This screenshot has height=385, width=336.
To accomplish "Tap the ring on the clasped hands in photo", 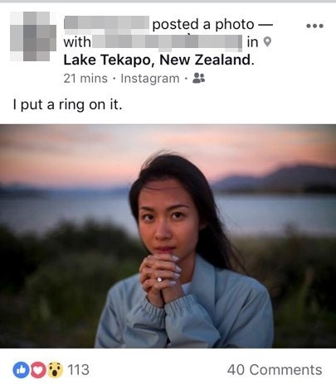I will pyautogui.click(x=159, y=280).
